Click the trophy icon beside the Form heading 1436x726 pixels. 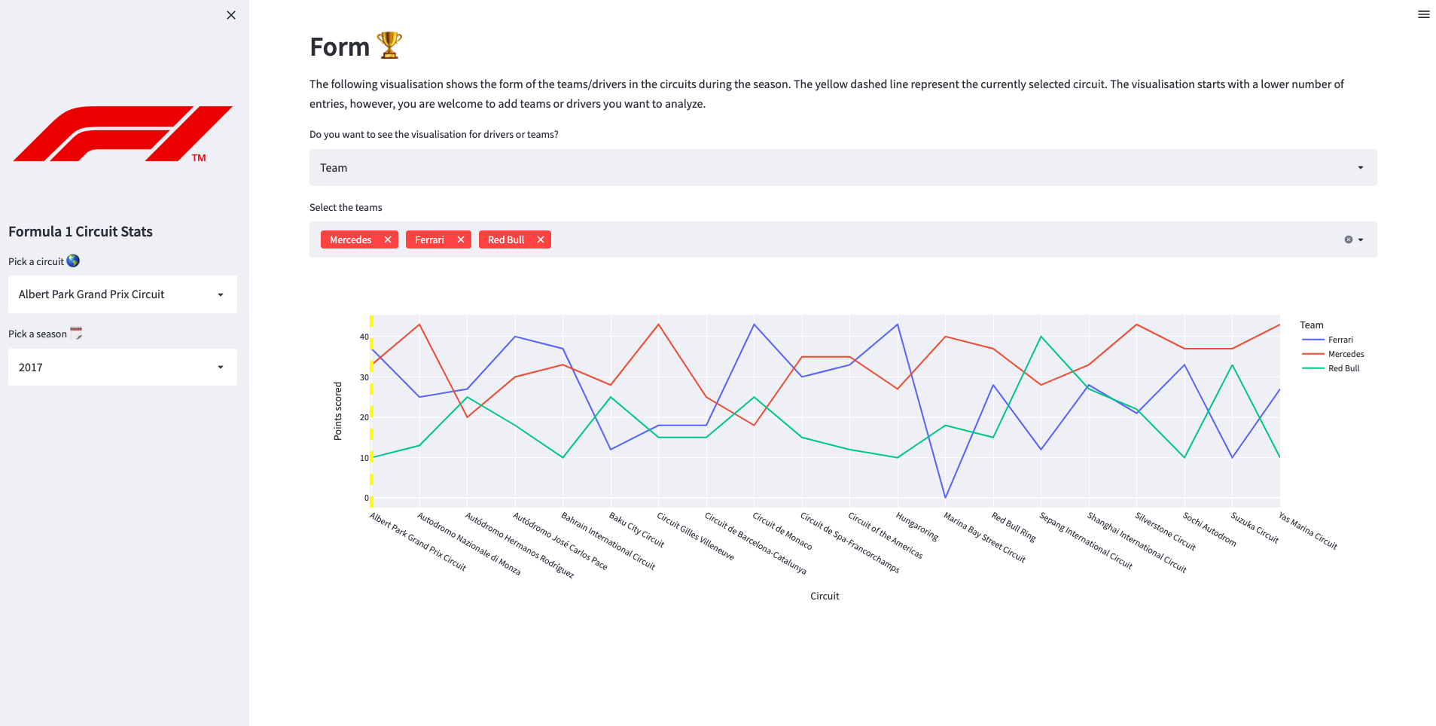click(389, 46)
